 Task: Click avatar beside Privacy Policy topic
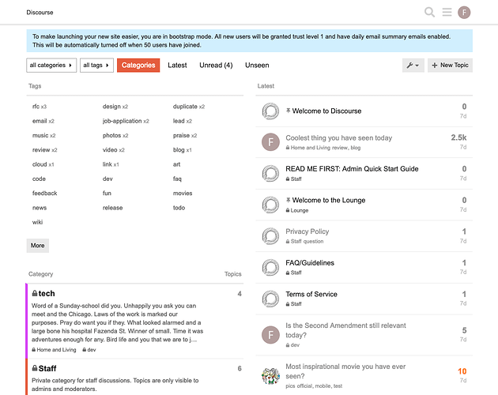click(x=270, y=235)
